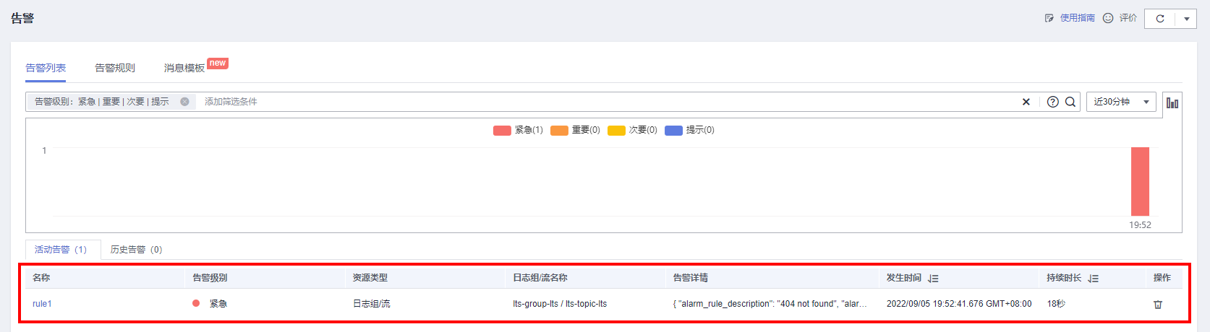Expand the 近30分钟 time range dropdown
The image size is (1210, 332).
point(1121,102)
